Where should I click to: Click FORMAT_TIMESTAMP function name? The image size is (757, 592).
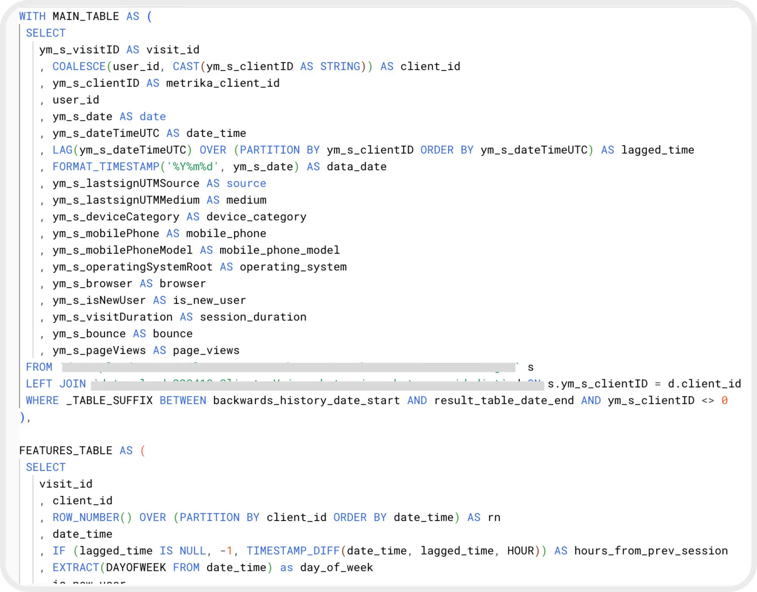click(x=106, y=167)
